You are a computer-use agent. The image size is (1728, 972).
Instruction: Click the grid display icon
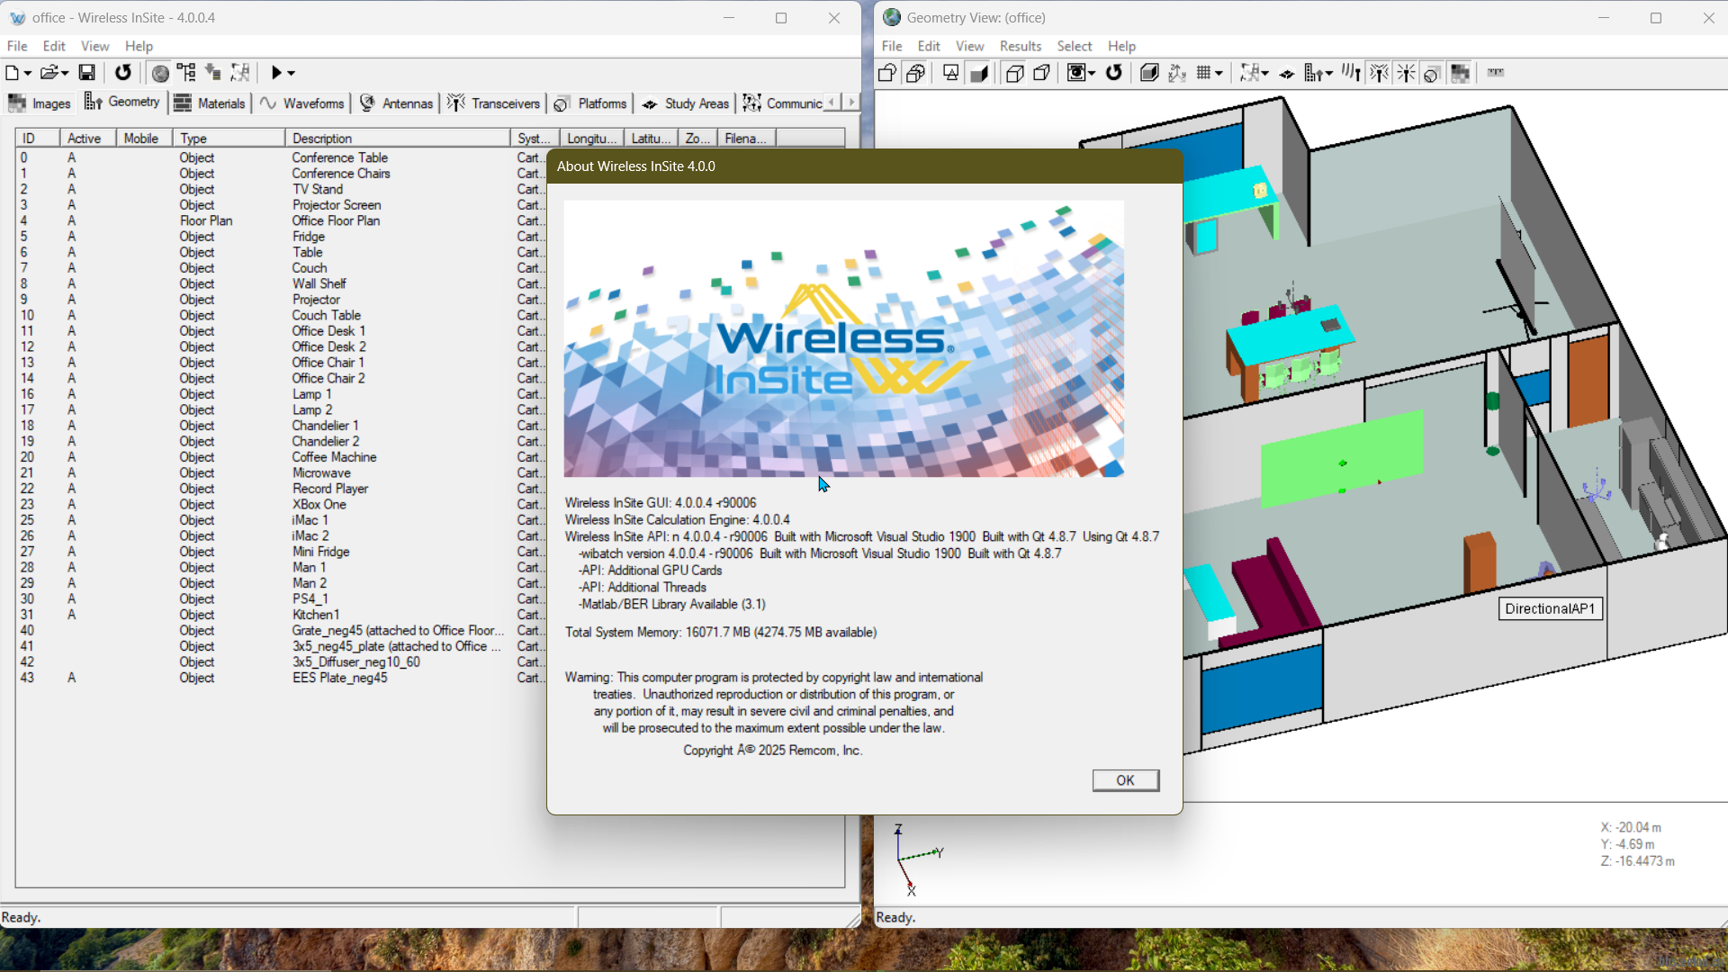pos(1204,73)
